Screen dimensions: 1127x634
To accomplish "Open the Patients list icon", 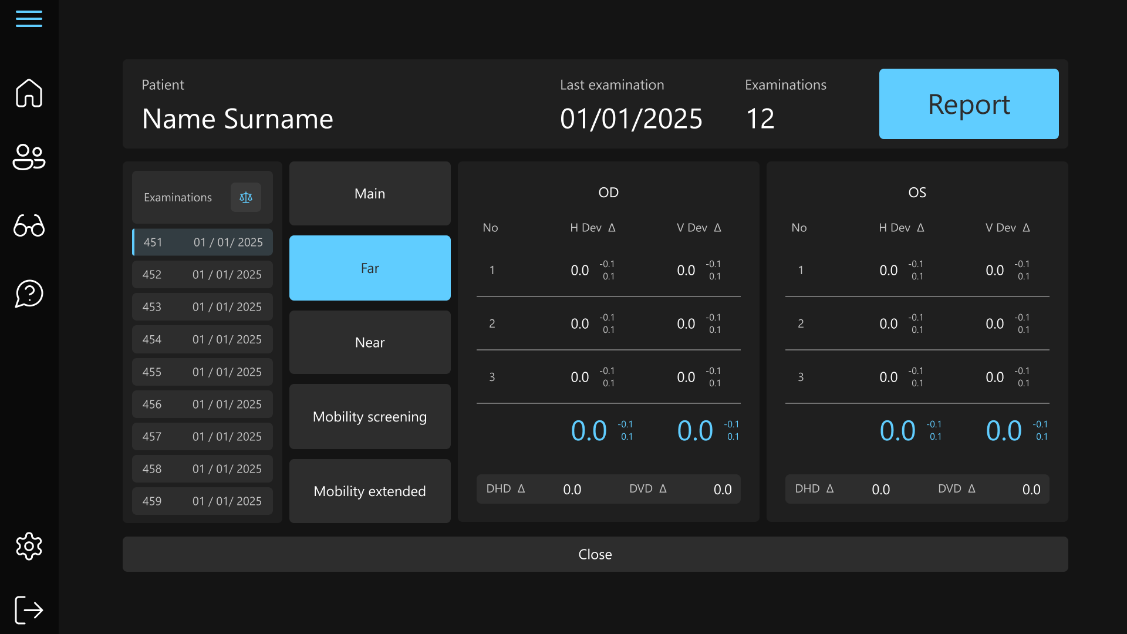I will coord(29,157).
